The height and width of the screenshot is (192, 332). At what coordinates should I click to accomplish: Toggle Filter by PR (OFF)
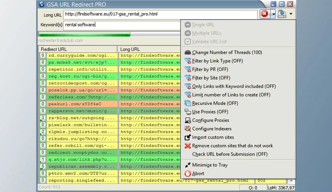(x=238, y=69)
